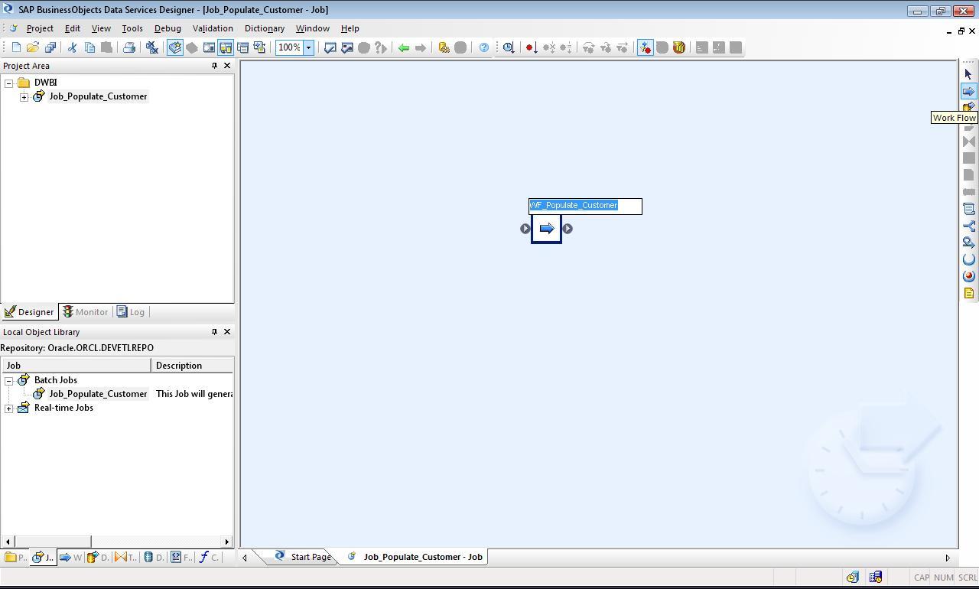Open the Dictionary menu
Viewport: 979px width, 589px height.
coord(265,28)
